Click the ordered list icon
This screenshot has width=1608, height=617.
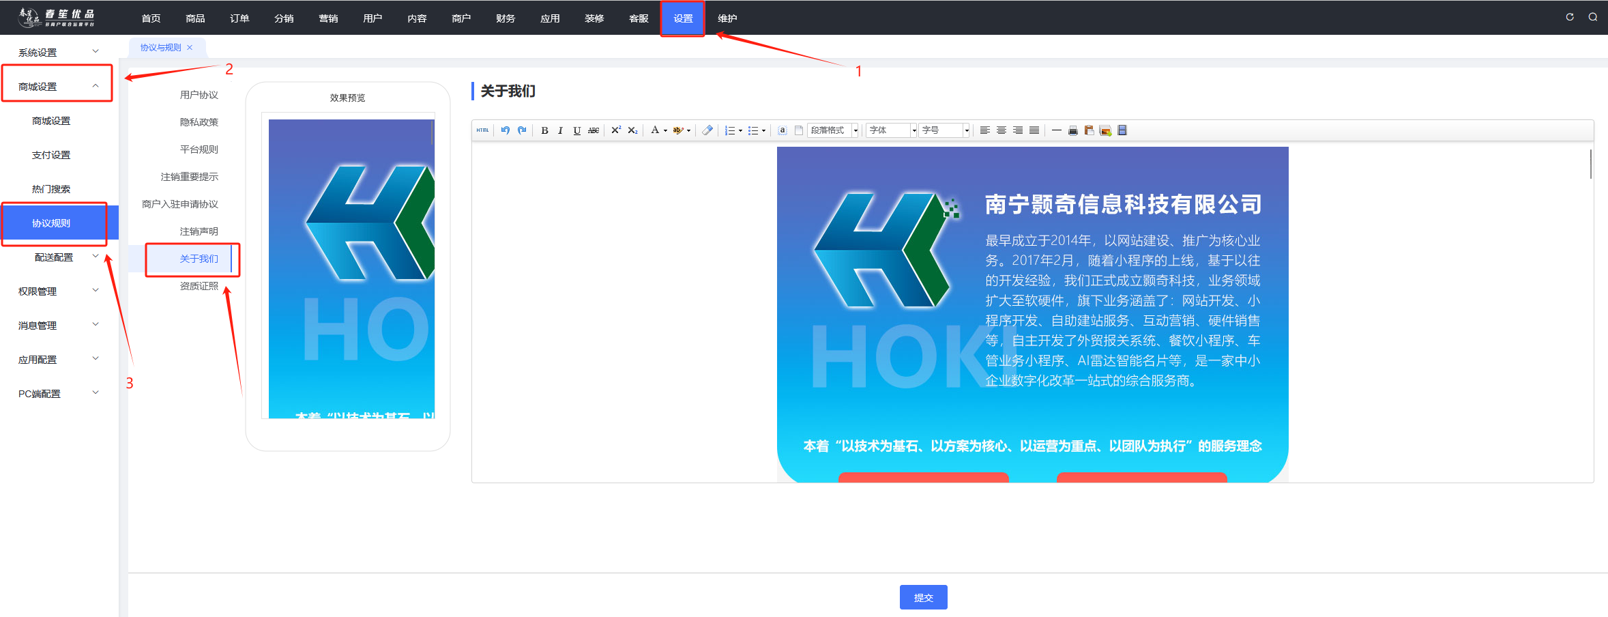(x=730, y=130)
